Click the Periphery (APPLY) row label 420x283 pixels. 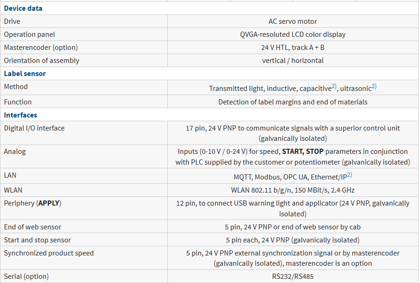click(33, 203)
